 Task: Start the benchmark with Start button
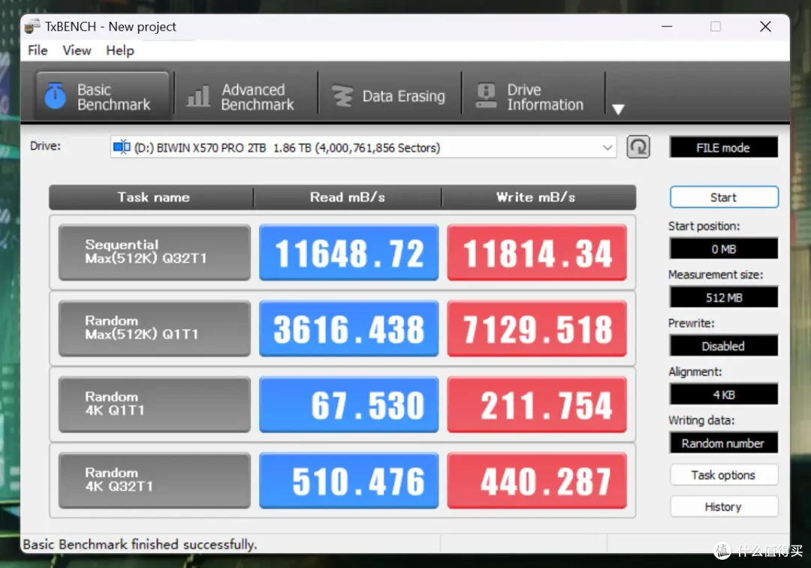click(x=724, y=197)
